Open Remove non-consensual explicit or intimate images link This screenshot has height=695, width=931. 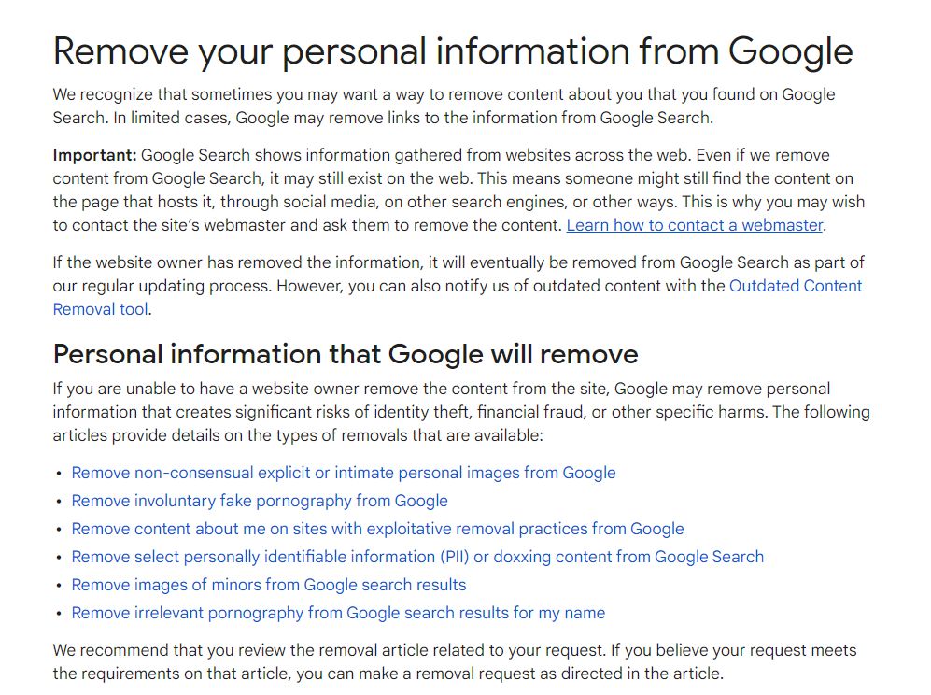(344, 473)
